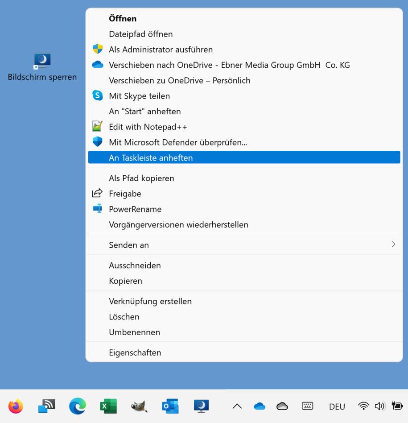This screenshot has width=408, height=423.
Task: Select Als Administrator ausführen
Action: (x=161, y=50)
